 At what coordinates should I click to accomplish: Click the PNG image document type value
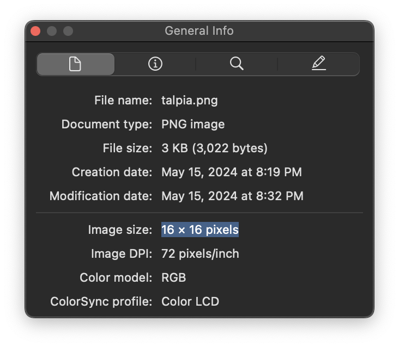pyautogui.click(x=193, y=125)
